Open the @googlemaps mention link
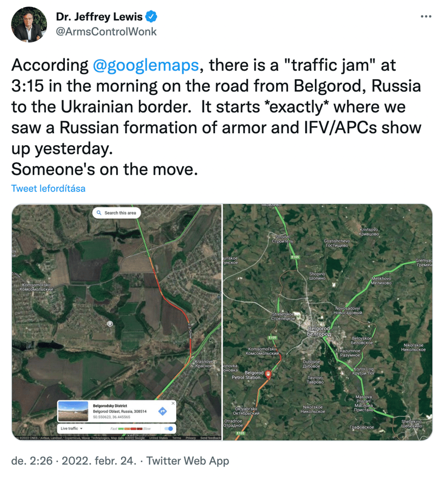442x478 pixels. [146, 65]
